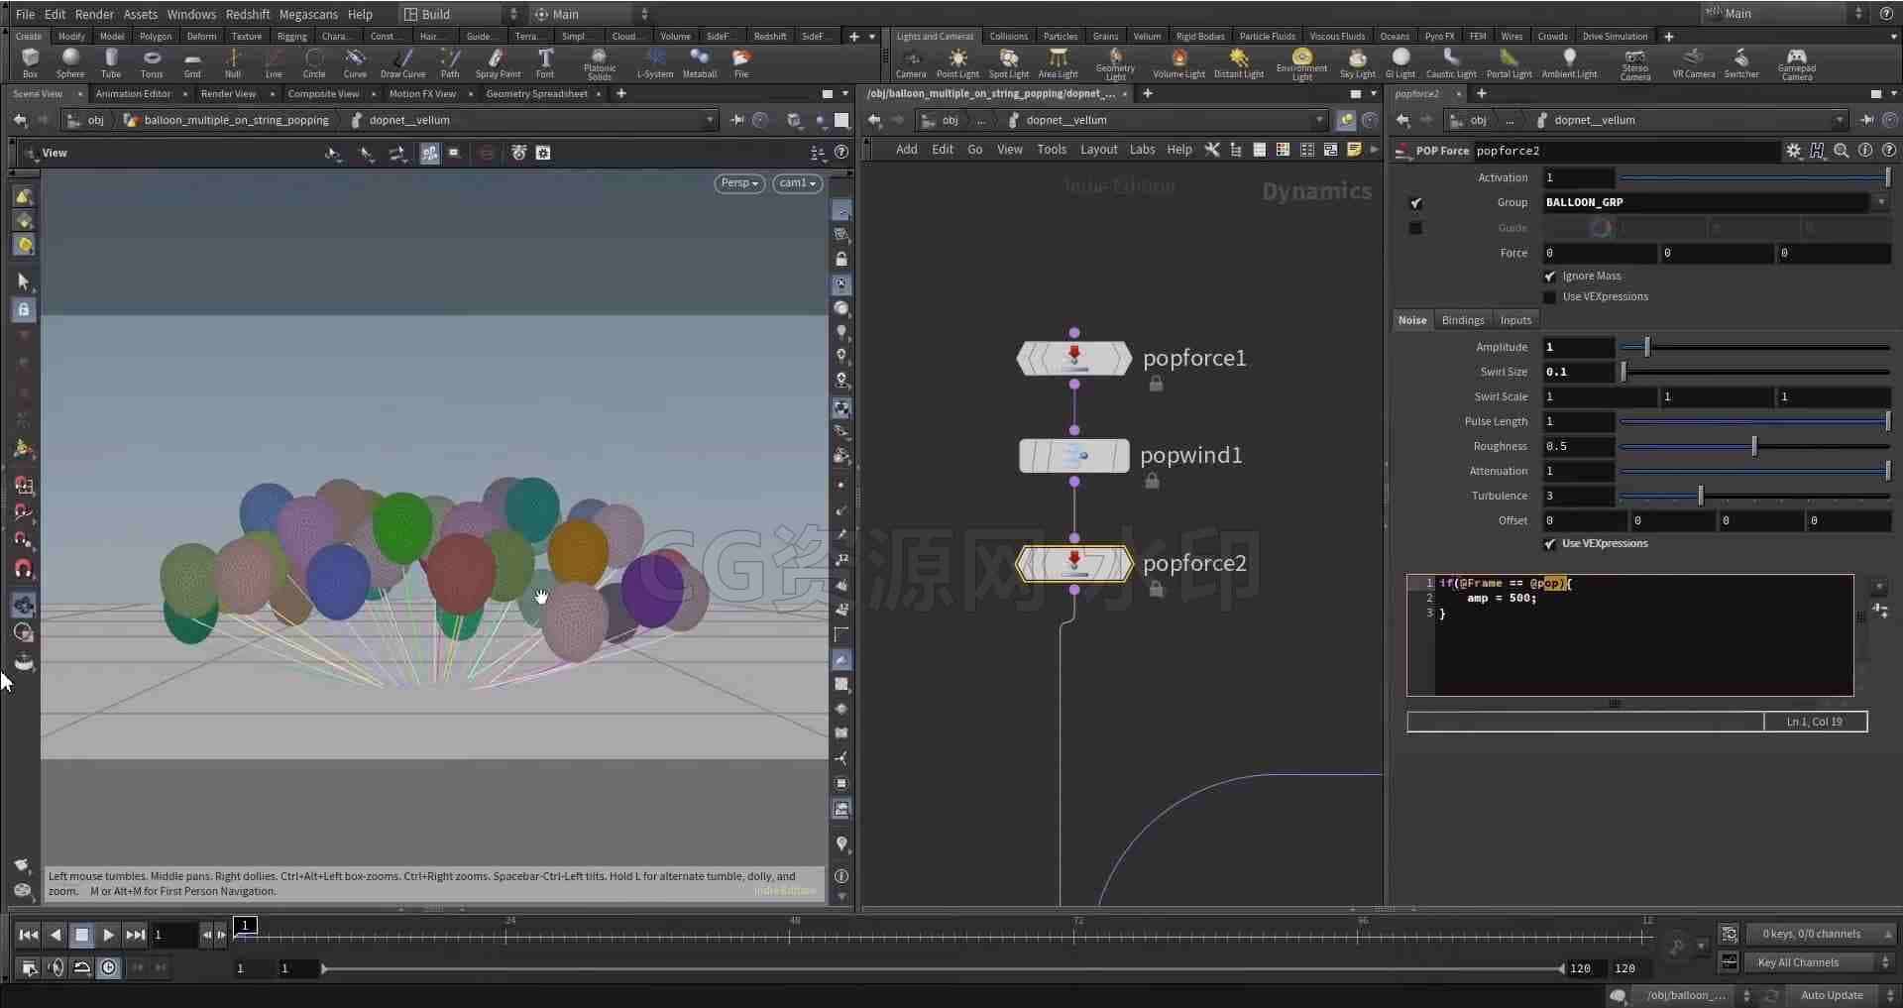Jump to the first frame
Screen dimensions: 1903x1008
pos(29,935)
